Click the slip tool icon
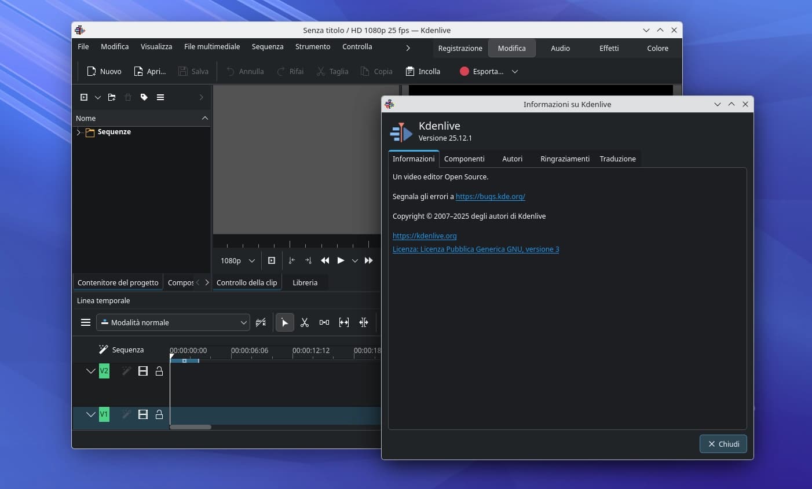 pyautogui.click(x=344, y=322)
